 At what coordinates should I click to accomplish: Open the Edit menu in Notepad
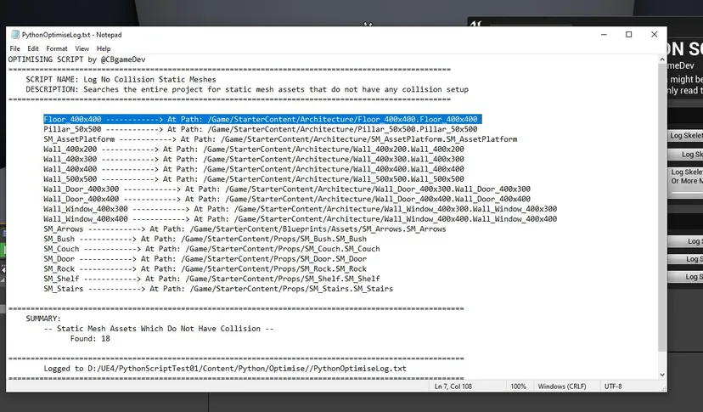point(33,48)
